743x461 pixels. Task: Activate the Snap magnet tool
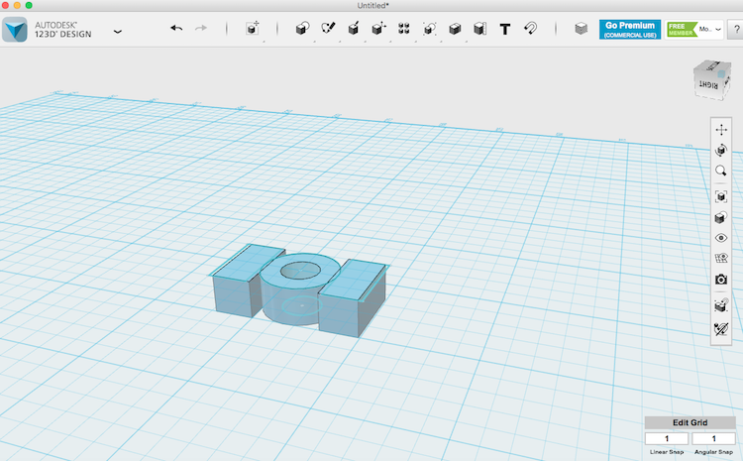click(x=531, y=29)
